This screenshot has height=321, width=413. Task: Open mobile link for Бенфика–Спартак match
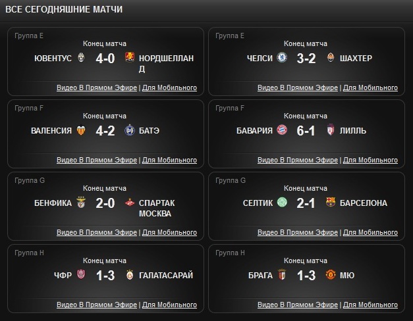tap(169, 232)
